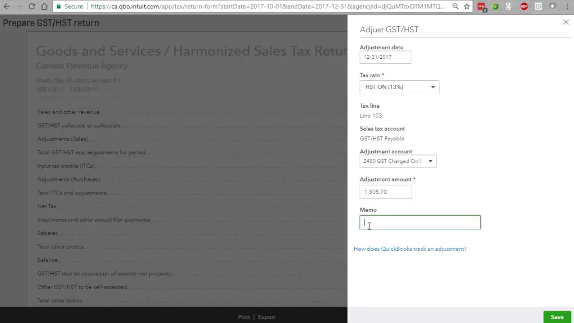574x323 pixels.
Task: Open the red extension icon with badge
Action: [x=482, y=7]
